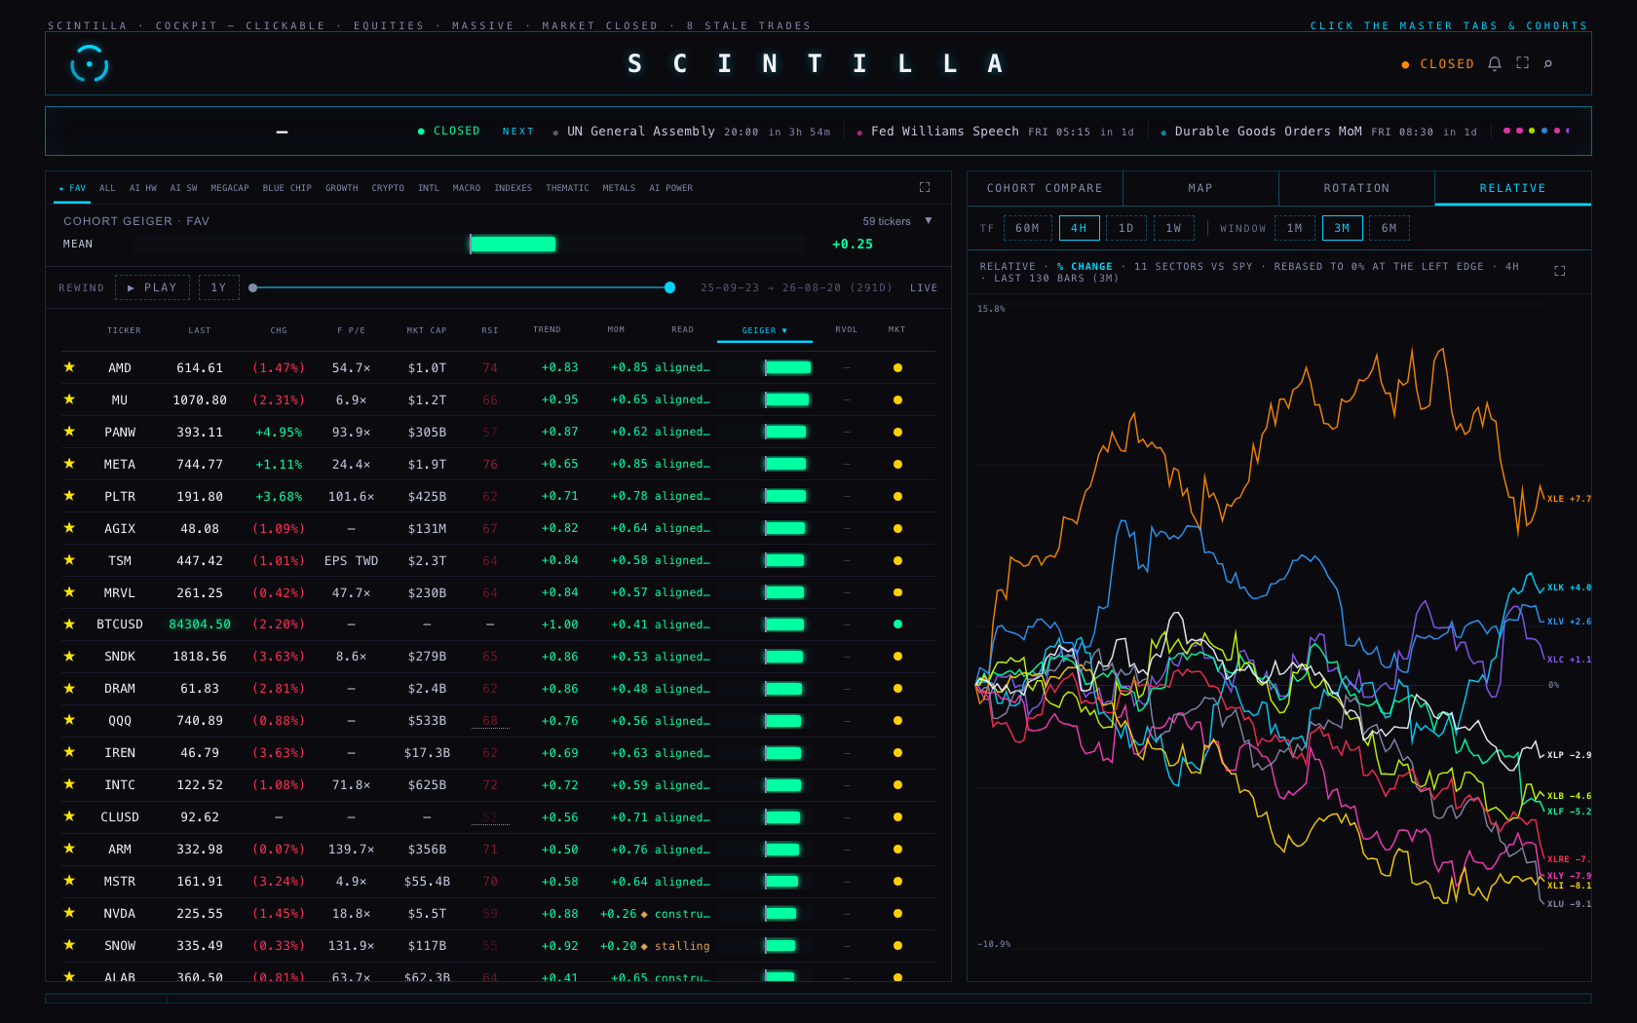The image size is (1637, 1023).
Task: Select the 1D timeframe
Action: 1125,228
